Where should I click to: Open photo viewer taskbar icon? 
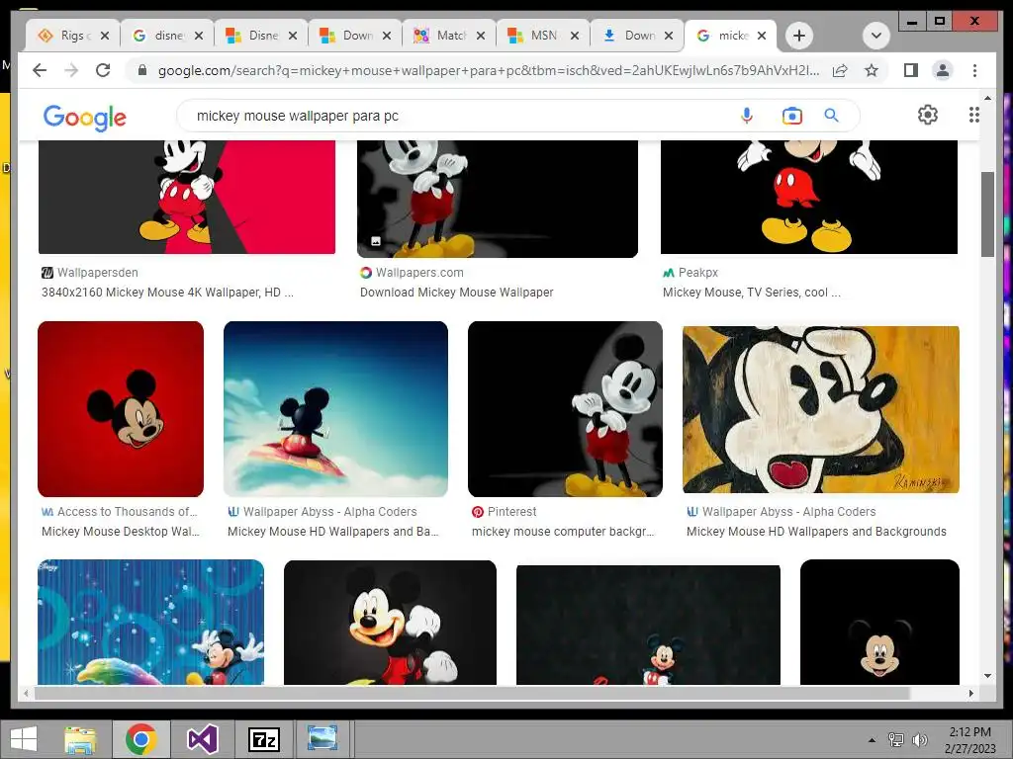[322, 738]
